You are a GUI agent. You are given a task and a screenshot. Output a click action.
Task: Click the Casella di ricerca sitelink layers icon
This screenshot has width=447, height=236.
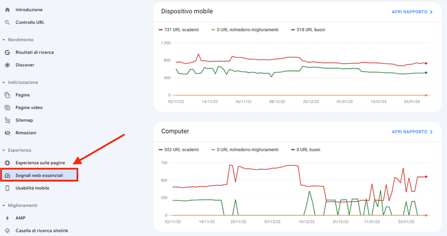pos(7,231)
